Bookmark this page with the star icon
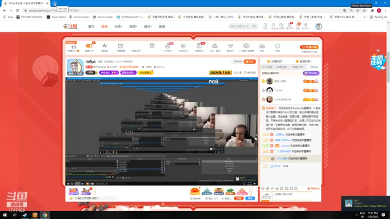Viewport: 390px width, 219px height. pos(364,11)
